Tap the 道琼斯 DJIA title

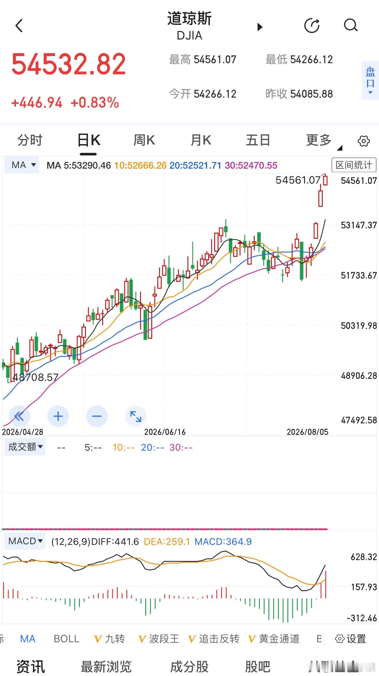tap(189, 26)
